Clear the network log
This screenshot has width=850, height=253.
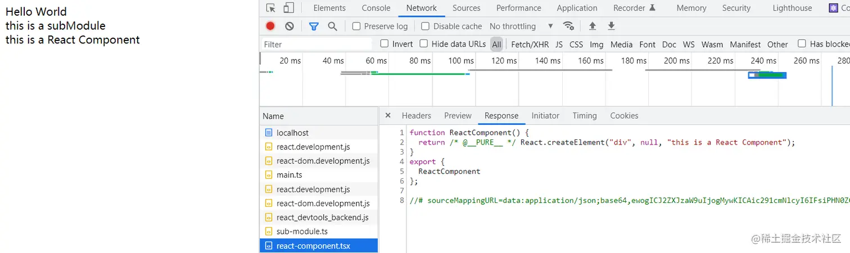[x=290, y=26]
